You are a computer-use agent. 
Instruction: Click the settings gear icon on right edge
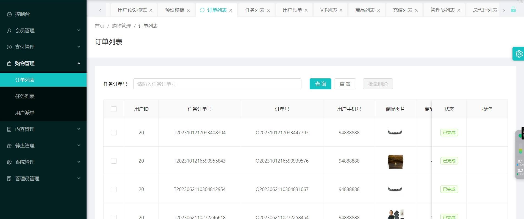point(519,54)
